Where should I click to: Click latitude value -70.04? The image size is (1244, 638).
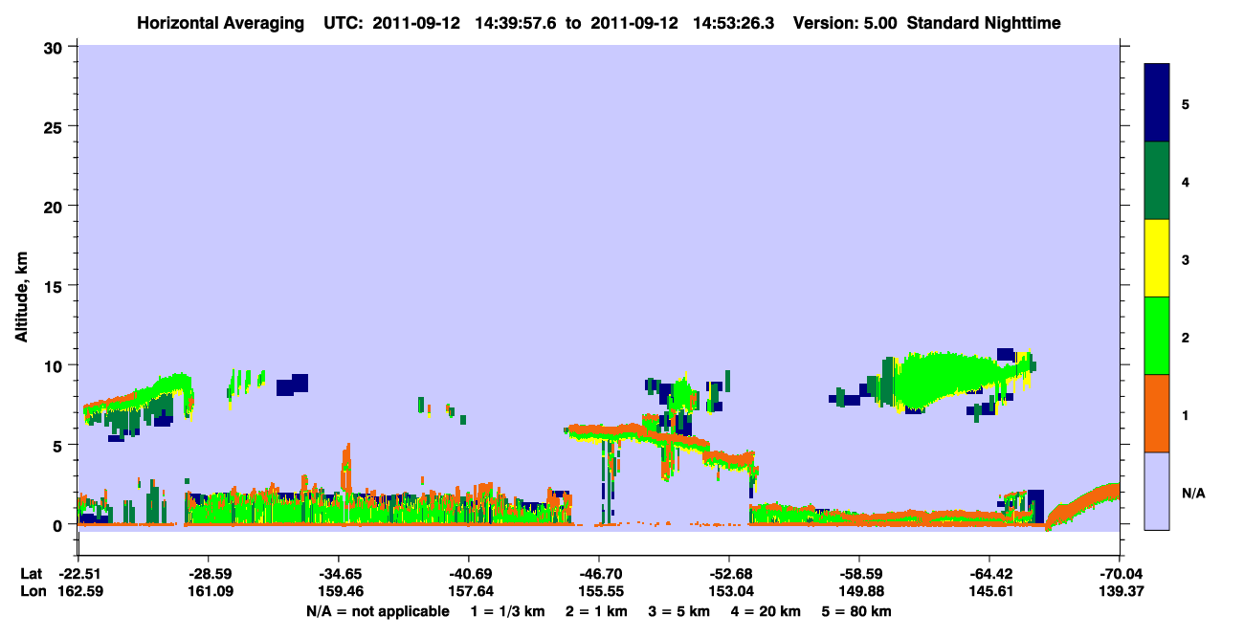[x=1120, y=574]
